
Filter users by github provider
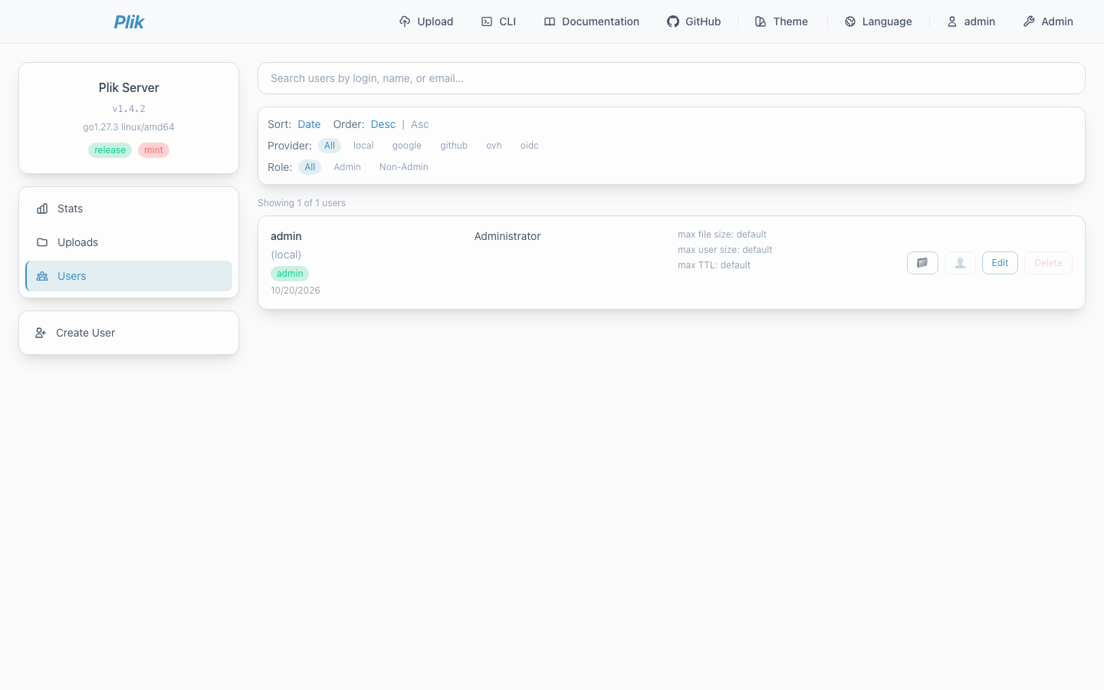tap(454, 146)
